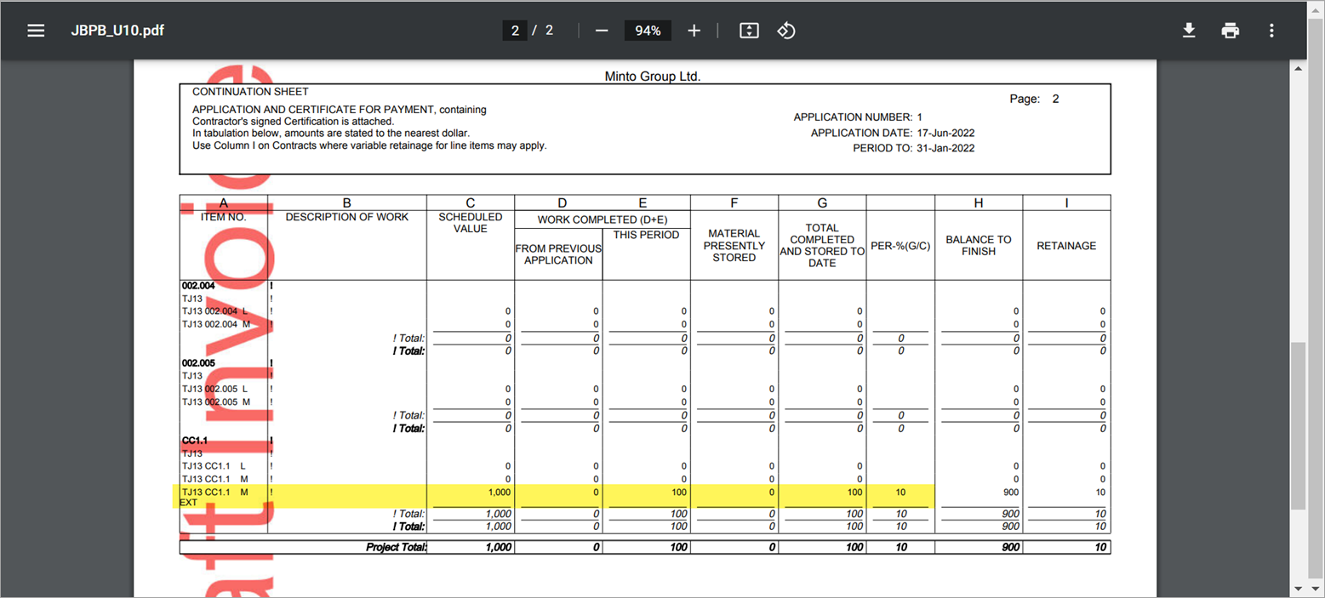Rotate the document counterclockwise
Viewport: 1325px width, 598px height.
(786, 31)
